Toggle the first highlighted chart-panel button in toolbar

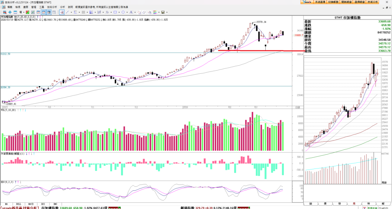click(x=44, y=12)
